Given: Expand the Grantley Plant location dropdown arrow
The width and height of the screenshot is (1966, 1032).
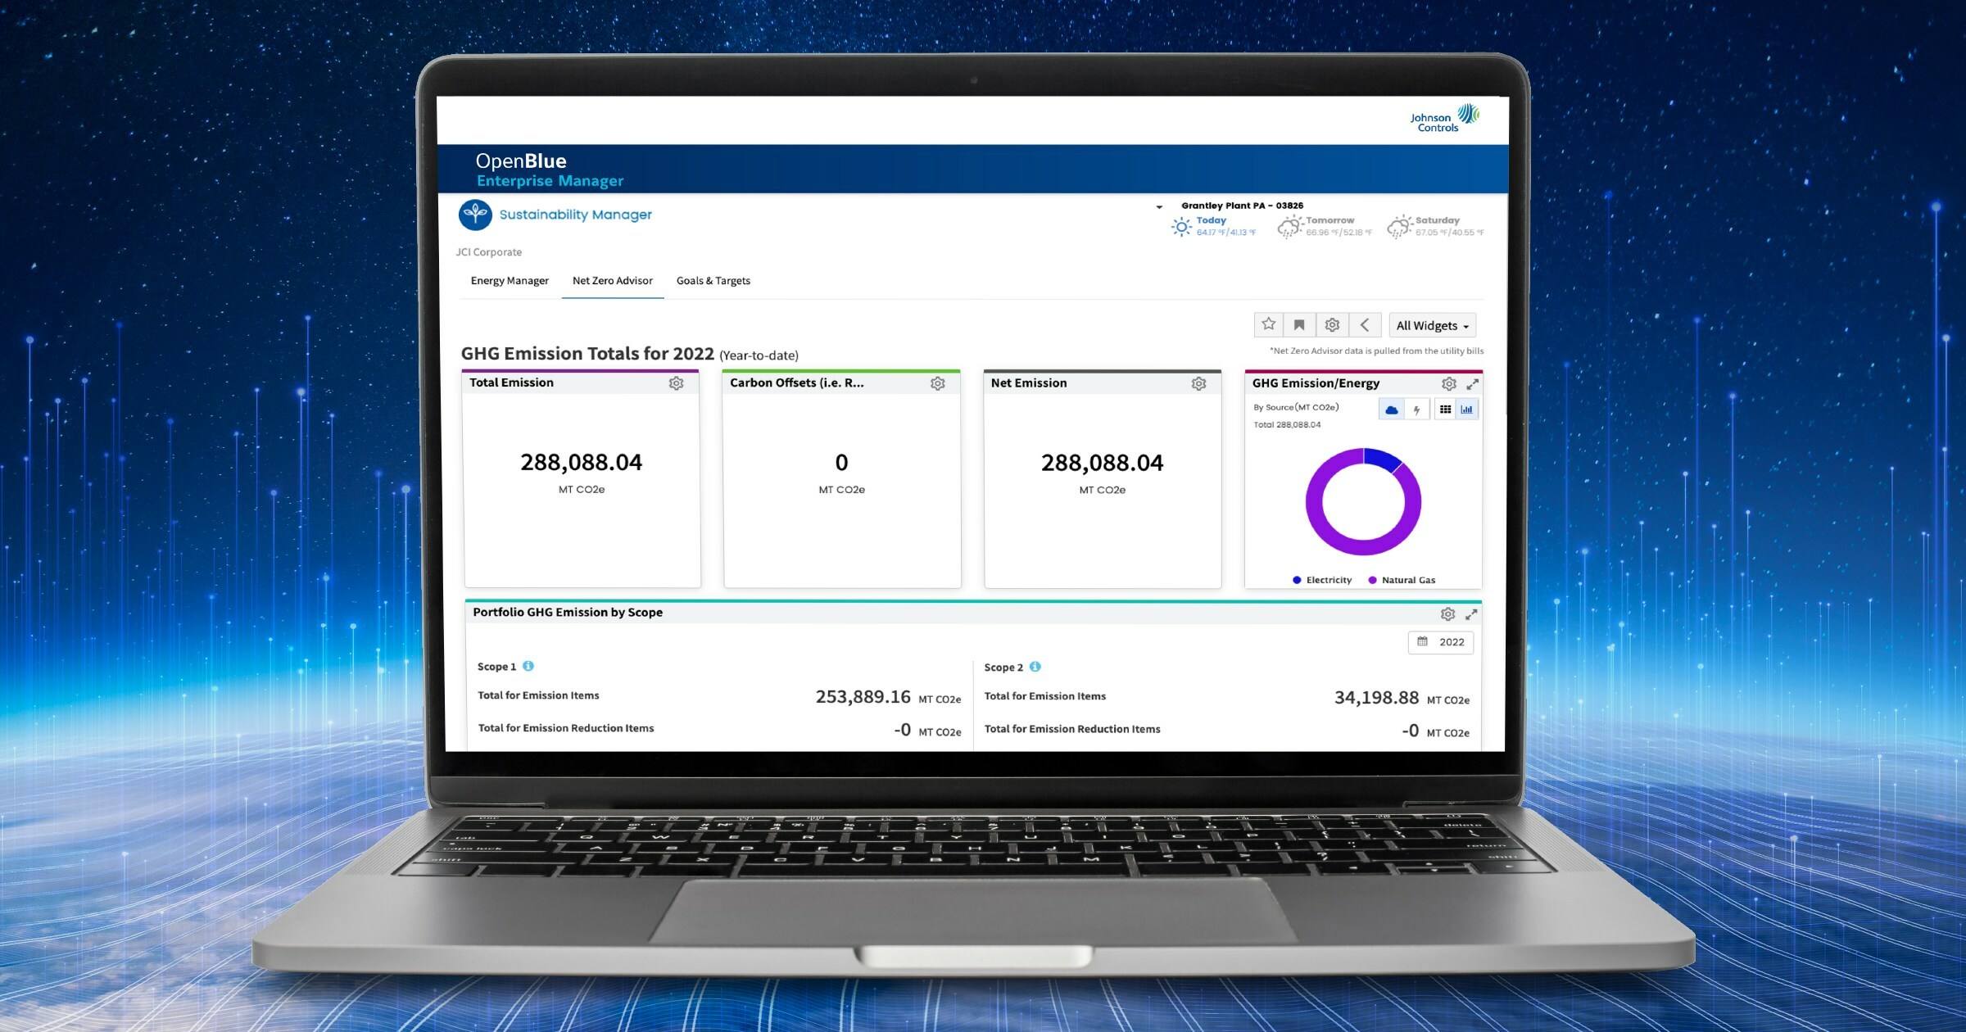Looking at the screenshot, I should click(1159, 207).
